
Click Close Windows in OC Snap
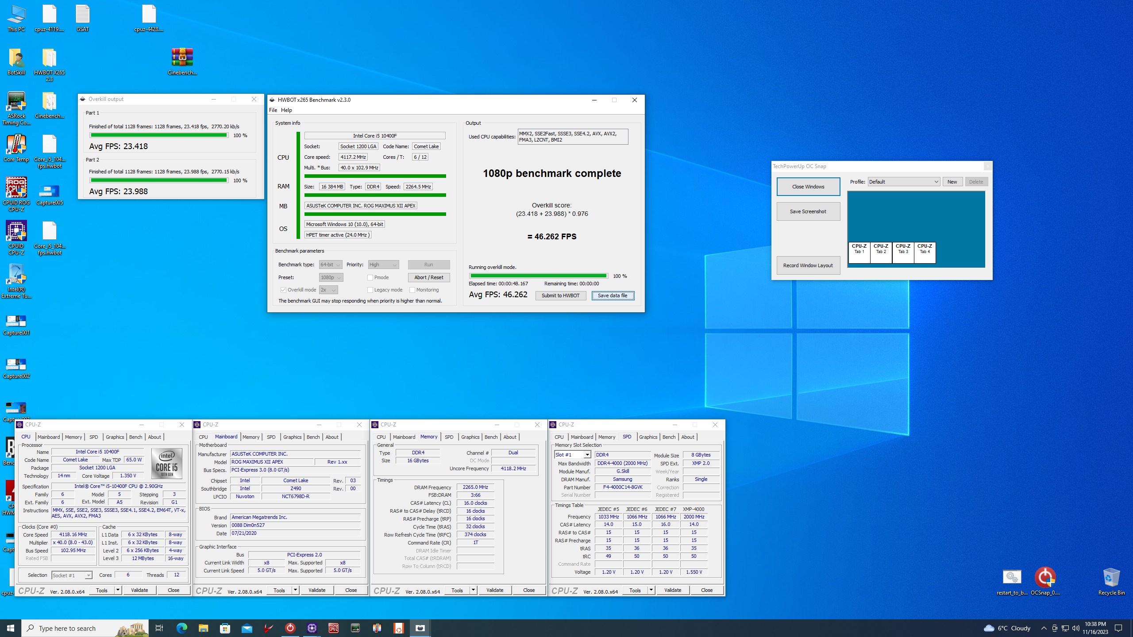pyautogui.click(x=808, y=187)
